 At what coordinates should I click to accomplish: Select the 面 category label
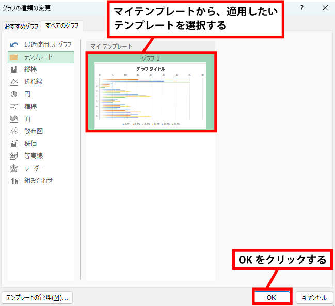(27, 119)
